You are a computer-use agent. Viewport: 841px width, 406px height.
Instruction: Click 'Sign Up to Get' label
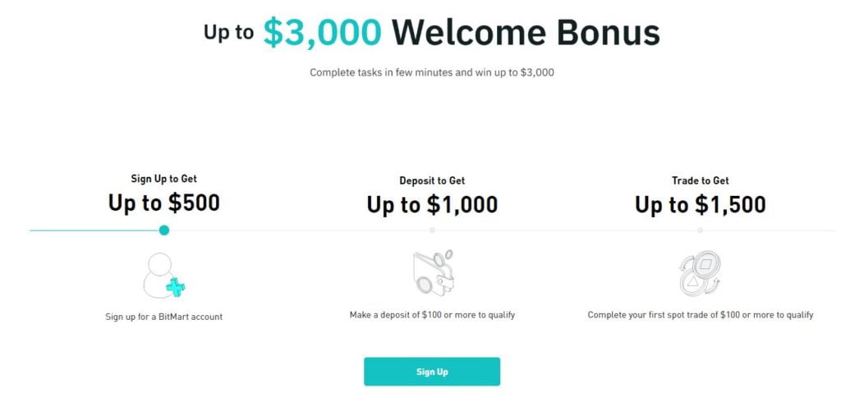164,179
